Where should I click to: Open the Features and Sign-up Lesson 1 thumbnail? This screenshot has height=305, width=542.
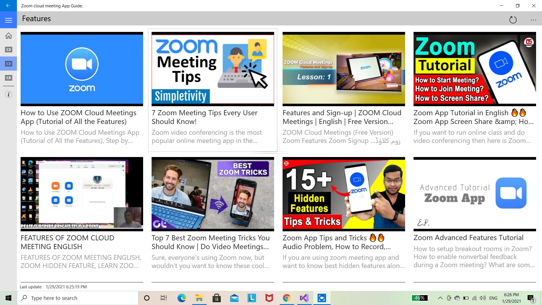click(x=344, y=69)
